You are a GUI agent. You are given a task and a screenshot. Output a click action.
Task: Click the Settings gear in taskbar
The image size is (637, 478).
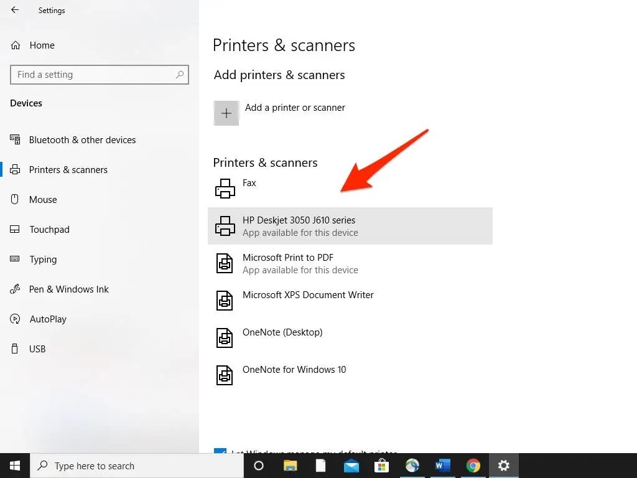point(504,466)
